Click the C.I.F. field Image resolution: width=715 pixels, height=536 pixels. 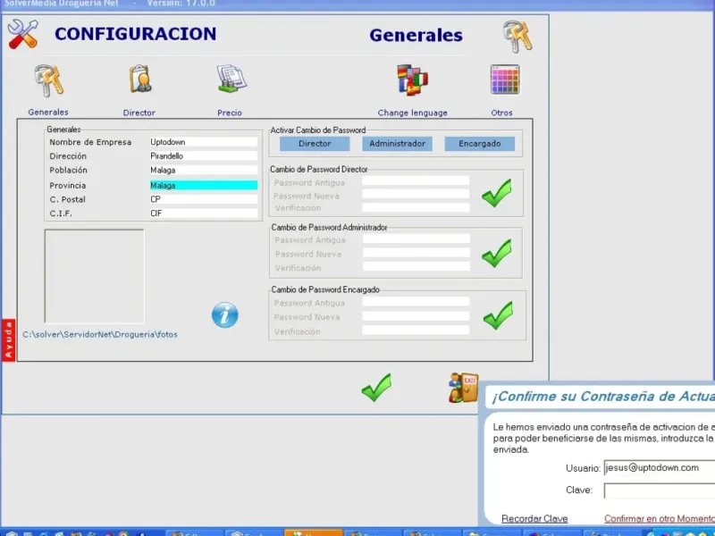point(204,214)
